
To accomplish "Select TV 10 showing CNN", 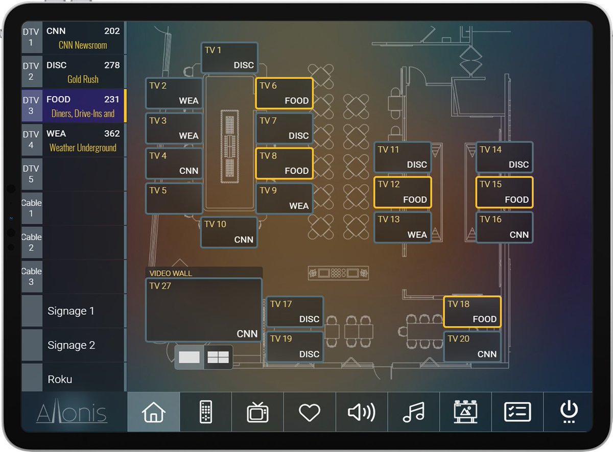I will pos(229,232).
